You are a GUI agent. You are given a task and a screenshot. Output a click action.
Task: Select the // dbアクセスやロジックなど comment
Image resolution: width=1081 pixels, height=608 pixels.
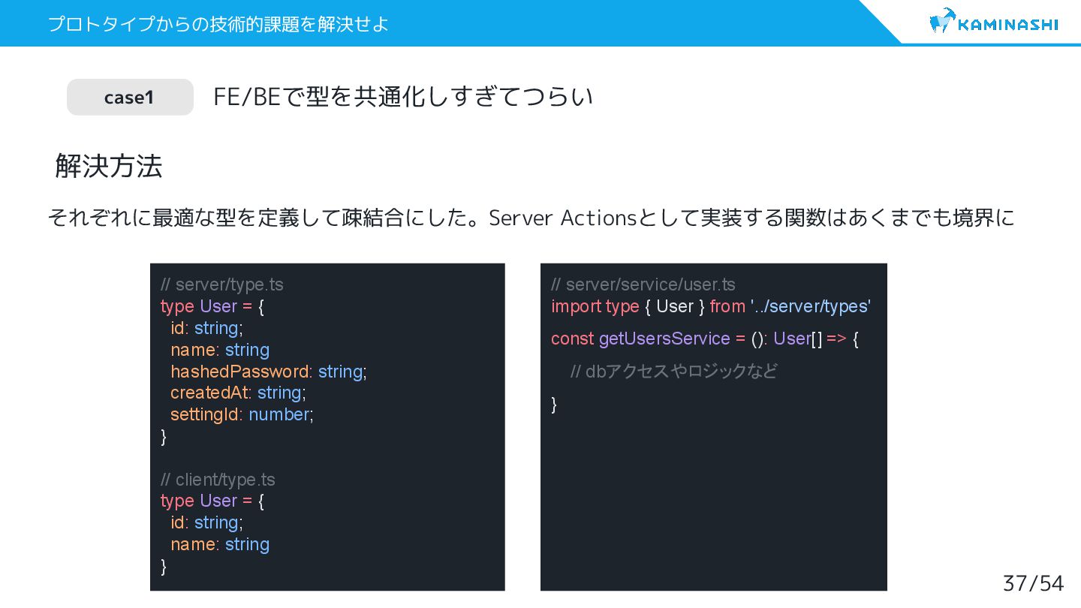click(673, 371)
